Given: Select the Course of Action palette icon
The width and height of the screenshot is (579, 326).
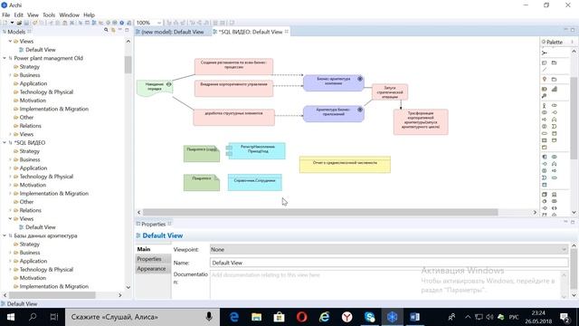Looking at the screenshot, I should point(545,96).
